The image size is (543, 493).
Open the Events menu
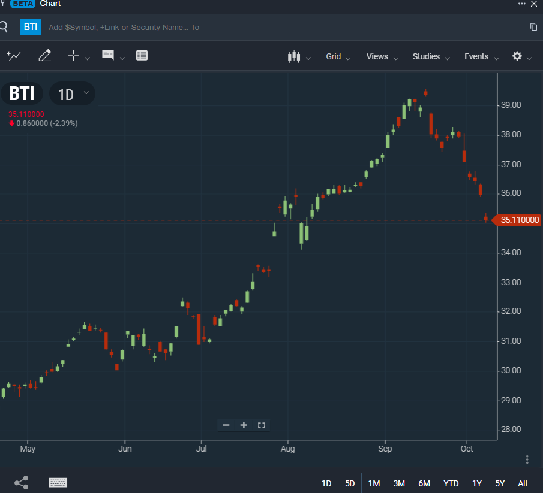482,56
